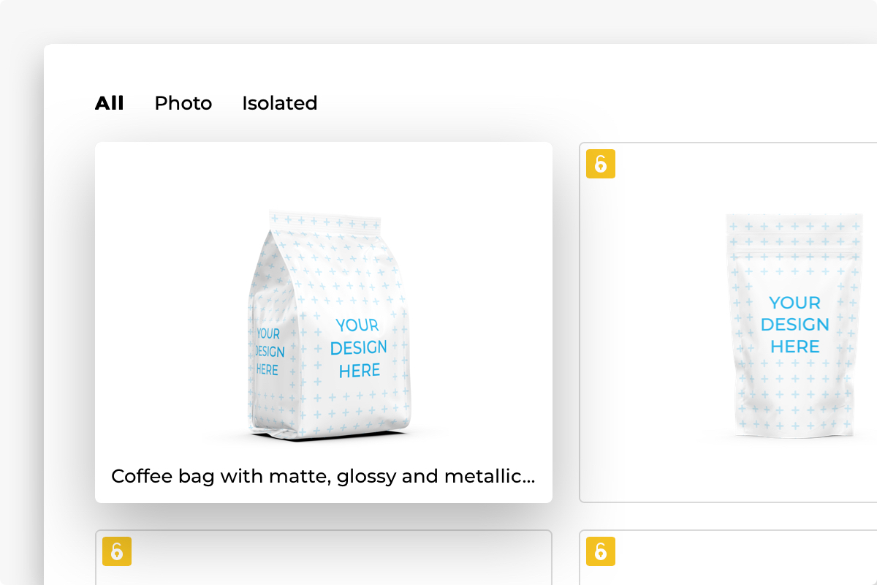Click the side-panel 'YOUR DESIGN HERE' text on coffee bag
The height and width of the screenshot is (585, 877).
click(269, 352)
